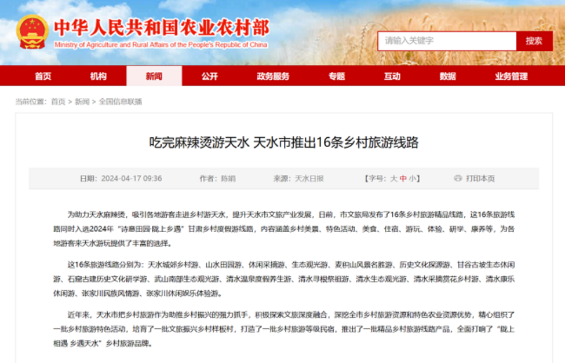Set font size to 大
This screenshot has height=363, width=565.
point(393,178)
